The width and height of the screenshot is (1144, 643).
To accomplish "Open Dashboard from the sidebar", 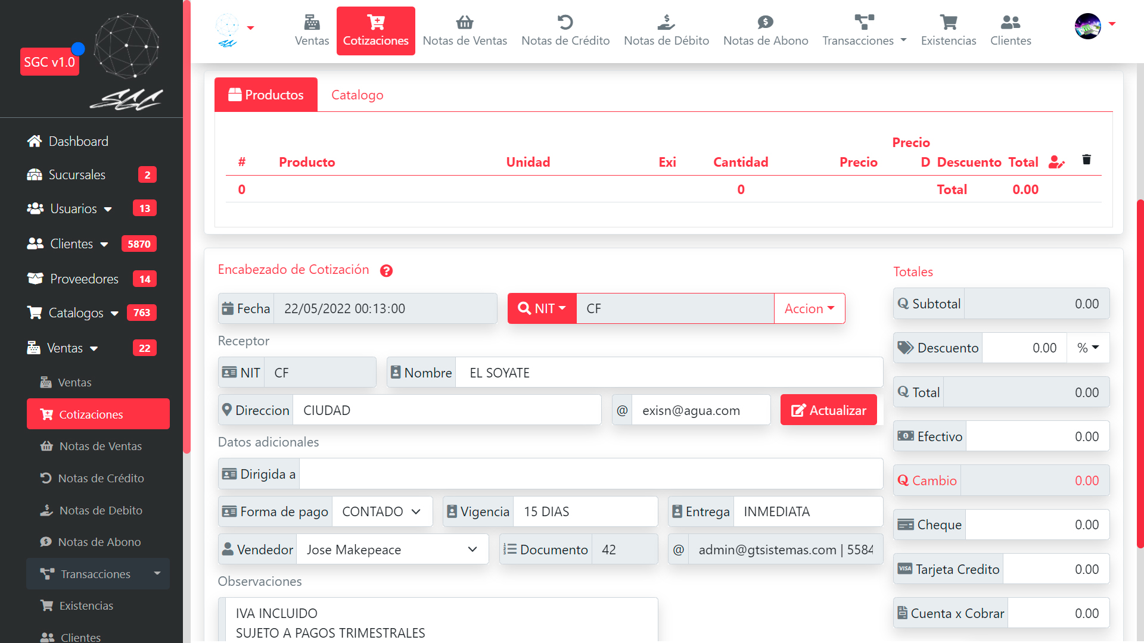I will pyautogui.click(x=78, y=141).
